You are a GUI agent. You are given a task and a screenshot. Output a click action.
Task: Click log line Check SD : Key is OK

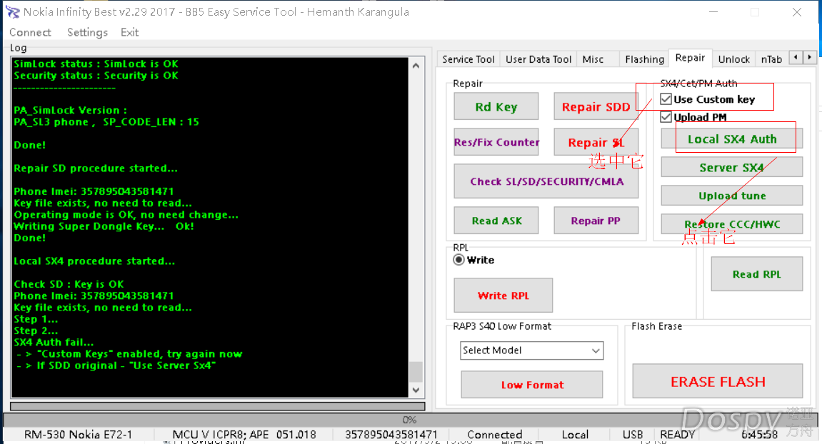69,284
